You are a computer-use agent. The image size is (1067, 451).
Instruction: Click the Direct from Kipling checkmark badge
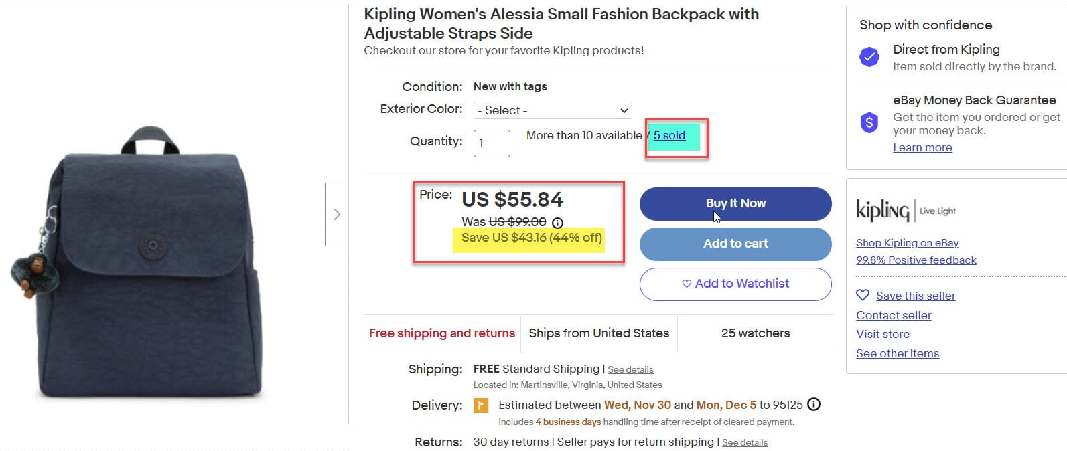click(x=869, y=57)
